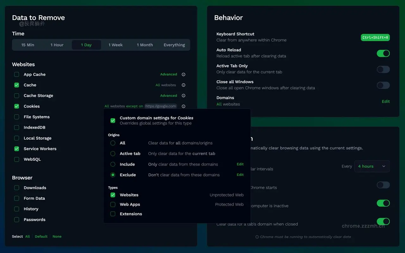Turn on Close all Windows
The image size is (405, 253).
click(383, 85)
